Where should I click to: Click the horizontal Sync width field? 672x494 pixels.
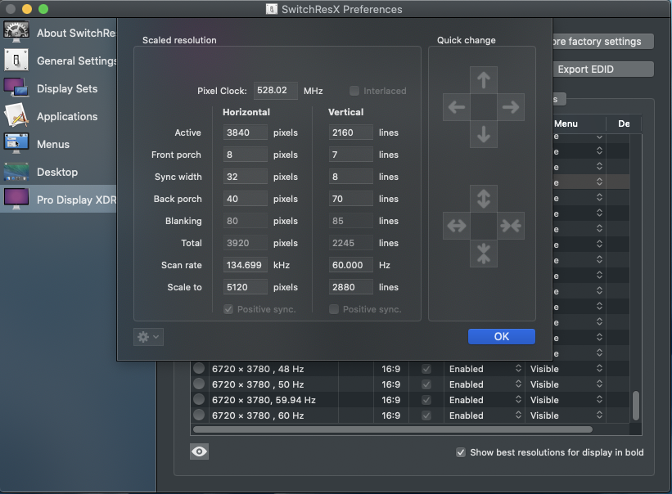point(245,177)
